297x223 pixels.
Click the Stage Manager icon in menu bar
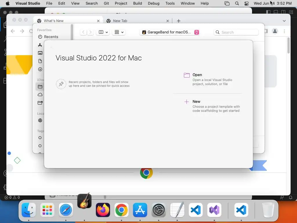(227, 3)
